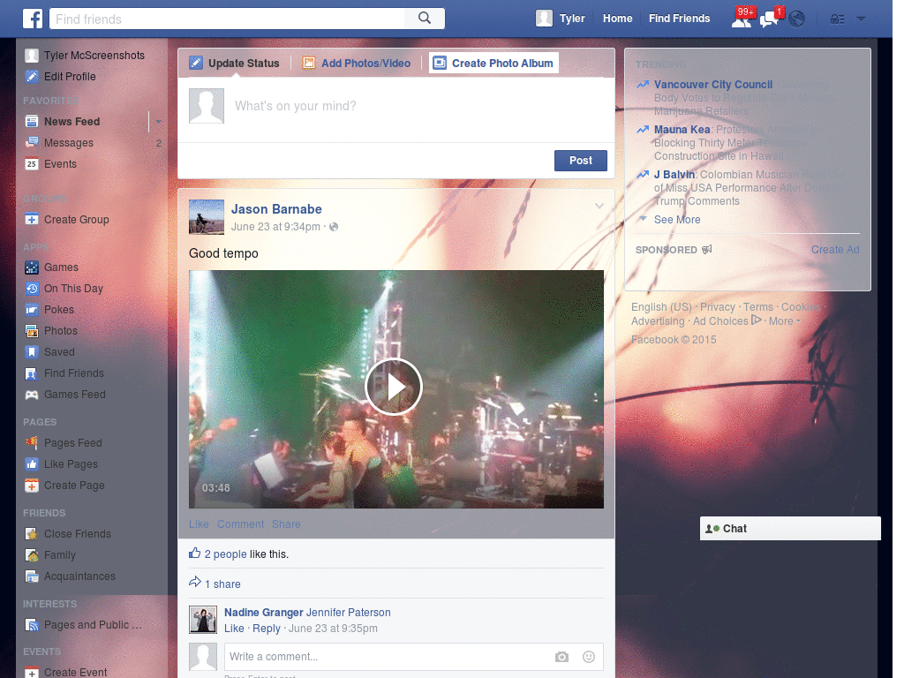Click Tyler's profile picture in top bar
Screen dimensions: 904x678
544,19
